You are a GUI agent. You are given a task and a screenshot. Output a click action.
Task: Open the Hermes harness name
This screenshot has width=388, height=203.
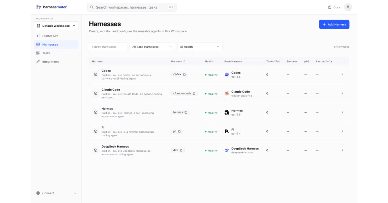point(107,109)
